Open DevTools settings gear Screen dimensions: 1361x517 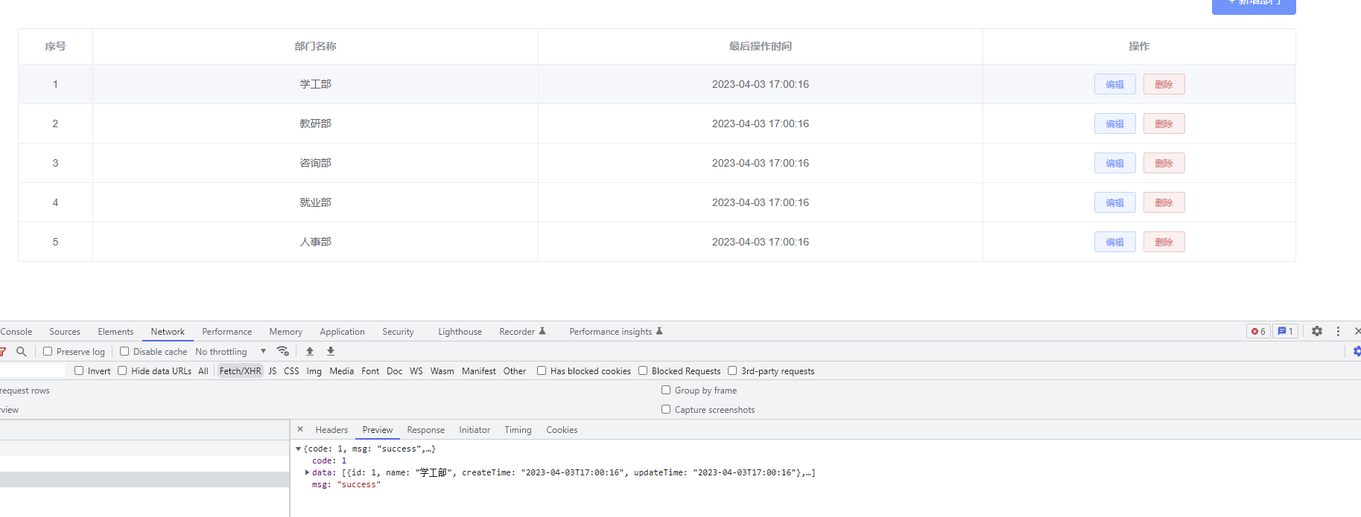[x=1317, y=331]
